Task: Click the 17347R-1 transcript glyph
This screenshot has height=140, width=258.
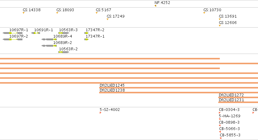Action: 86,39
